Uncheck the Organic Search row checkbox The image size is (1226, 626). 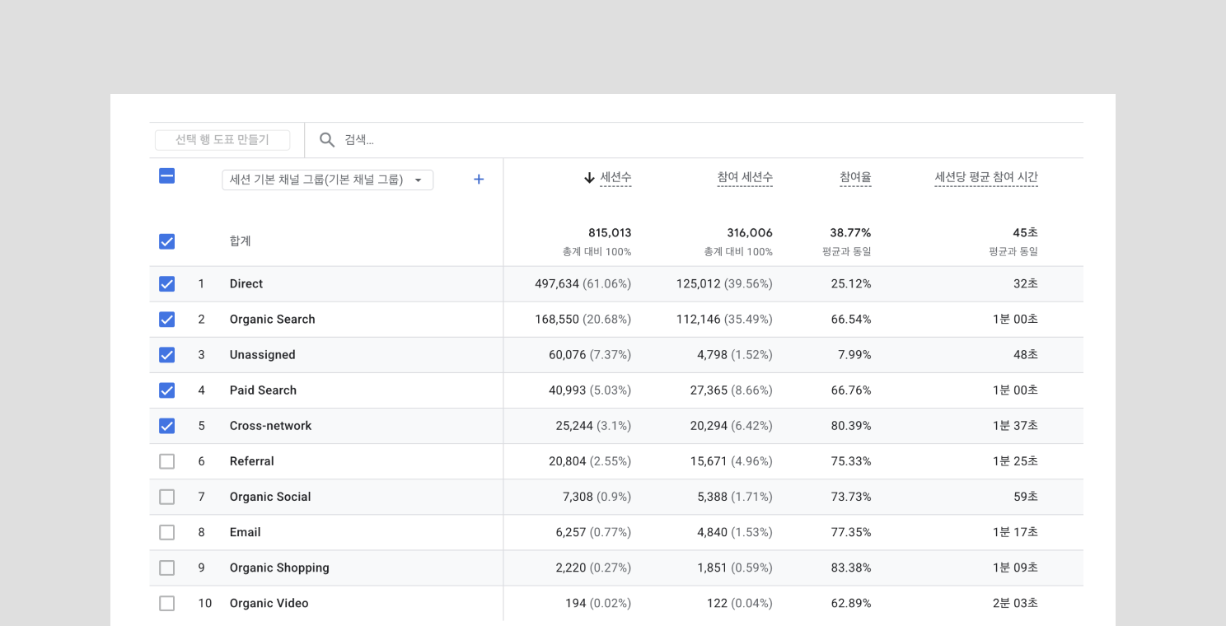(166, 320)
